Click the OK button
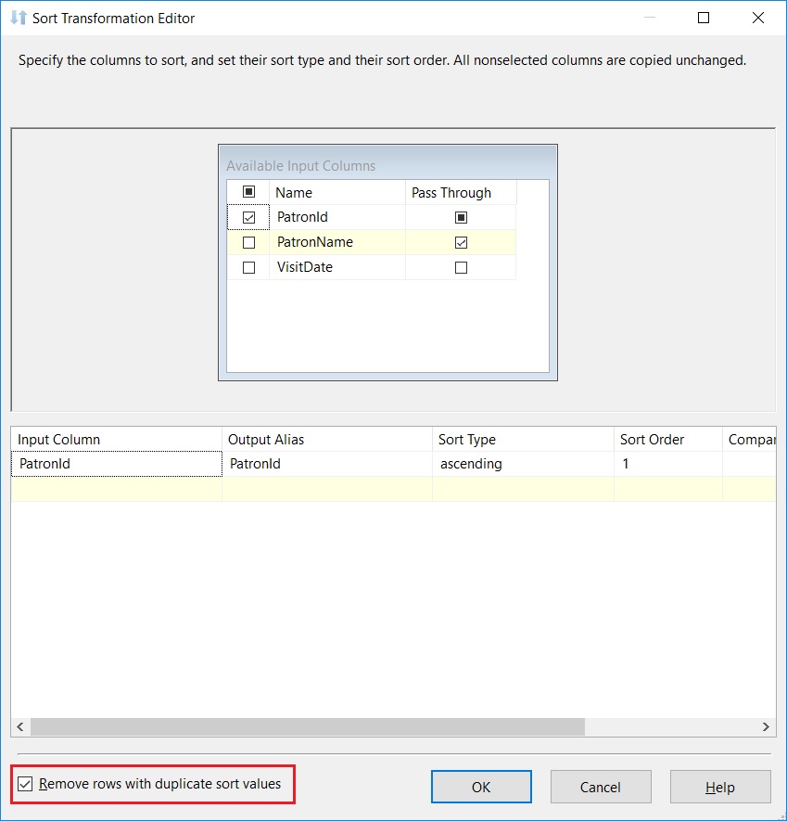 (x=481, y=786)
